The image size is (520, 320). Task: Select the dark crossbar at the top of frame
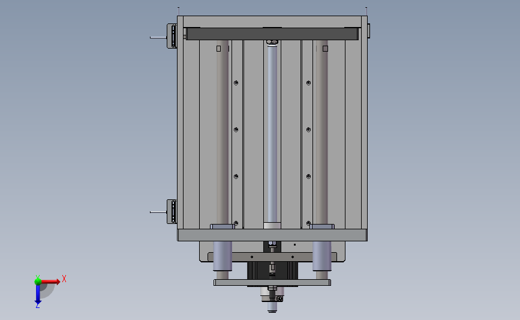[272, 34]
